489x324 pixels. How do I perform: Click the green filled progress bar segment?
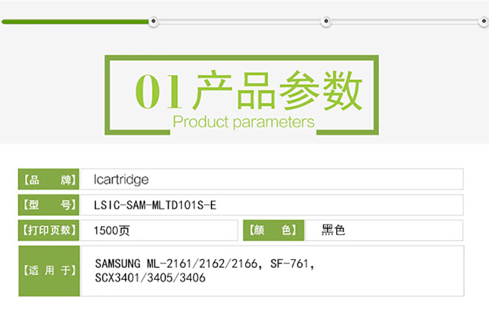click(x=75, y=21)
